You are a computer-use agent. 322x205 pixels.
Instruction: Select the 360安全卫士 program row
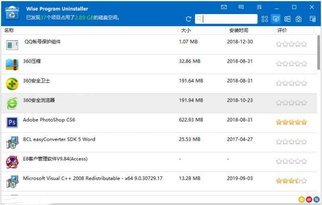pyautogui.click(x=37, y=81)
